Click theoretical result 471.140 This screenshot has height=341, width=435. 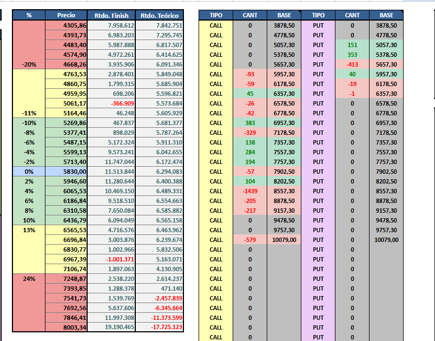[159, 288]
